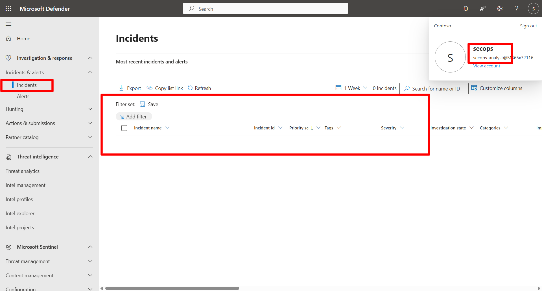Click the Customize columns icon
This screenshot has height=291, width=542.
tap(474, 88)
